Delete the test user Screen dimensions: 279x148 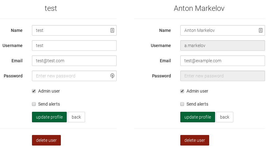(47, 140)
